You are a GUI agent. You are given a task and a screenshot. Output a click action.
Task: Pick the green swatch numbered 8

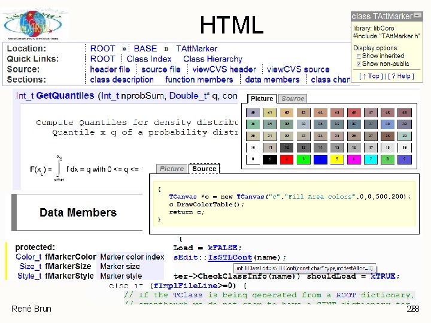[387, 159]
